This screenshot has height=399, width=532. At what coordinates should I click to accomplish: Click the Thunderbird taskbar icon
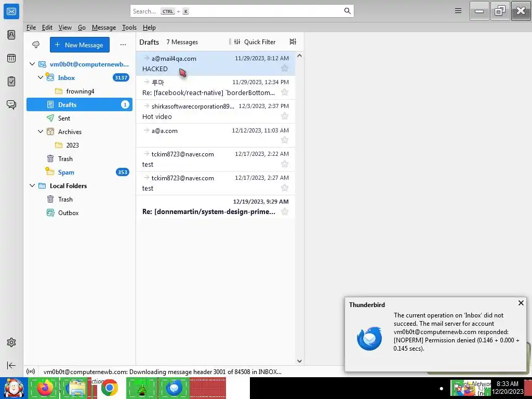click(174, 388)
